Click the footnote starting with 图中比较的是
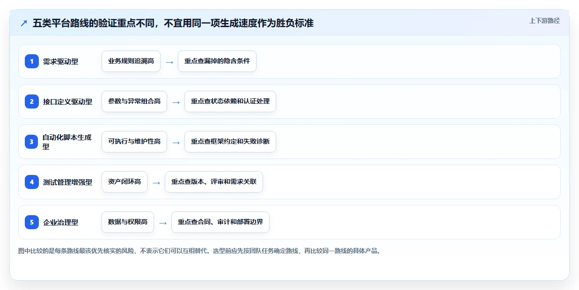 pos(200,251)
